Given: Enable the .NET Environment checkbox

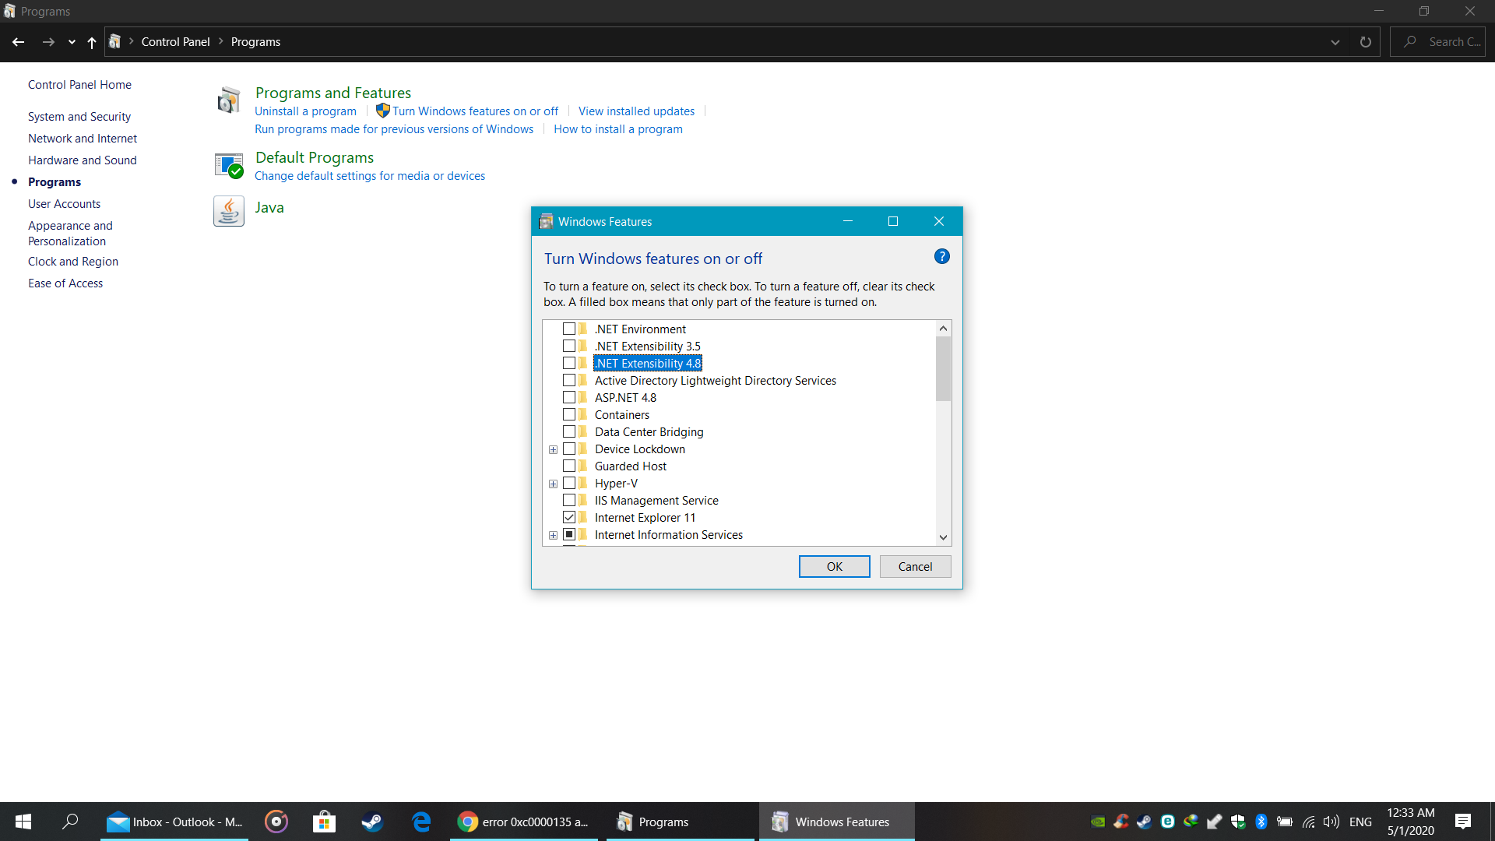Looking at the screenshot, I should pos(569,329).
